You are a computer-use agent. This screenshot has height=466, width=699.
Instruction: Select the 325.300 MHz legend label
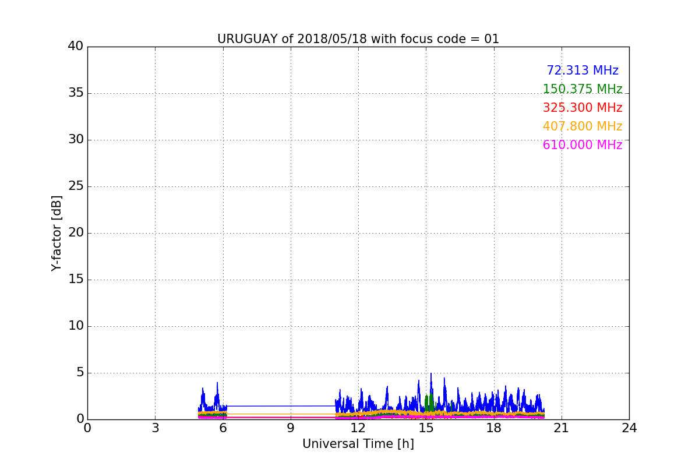pyautogui.click(x=582, y=108)
